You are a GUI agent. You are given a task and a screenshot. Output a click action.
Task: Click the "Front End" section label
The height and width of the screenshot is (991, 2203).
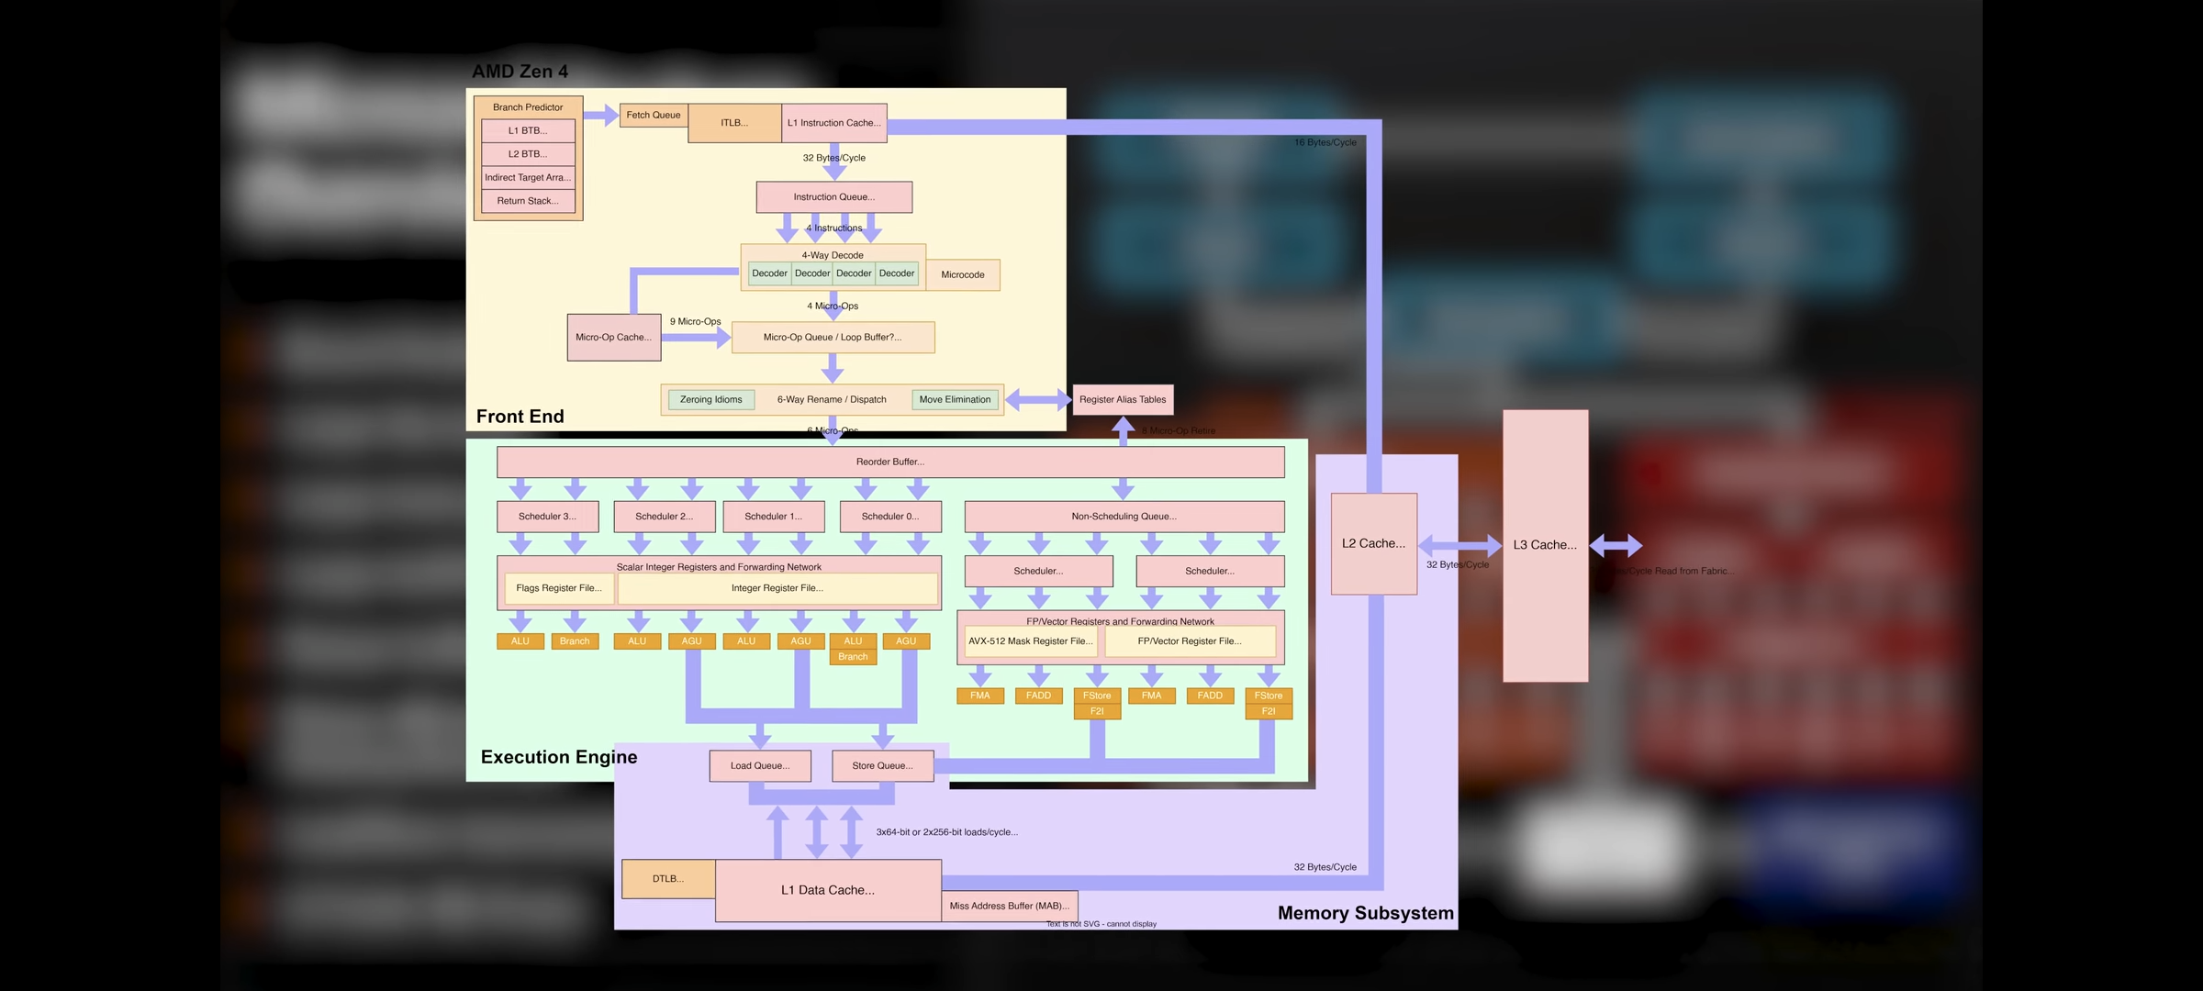(520, 417)
